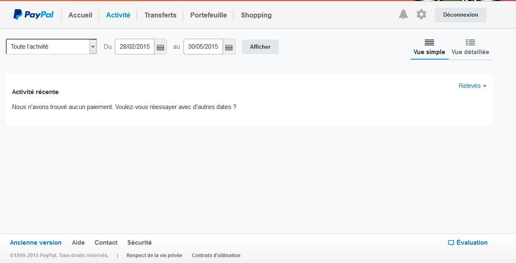Viewport: 516px width, 263px height.
Task: Open the Transferts menu item
Action: pos(160,15)
